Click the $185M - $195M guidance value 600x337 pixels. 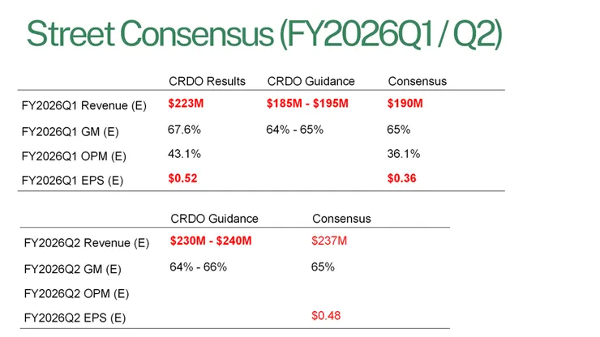307,104
